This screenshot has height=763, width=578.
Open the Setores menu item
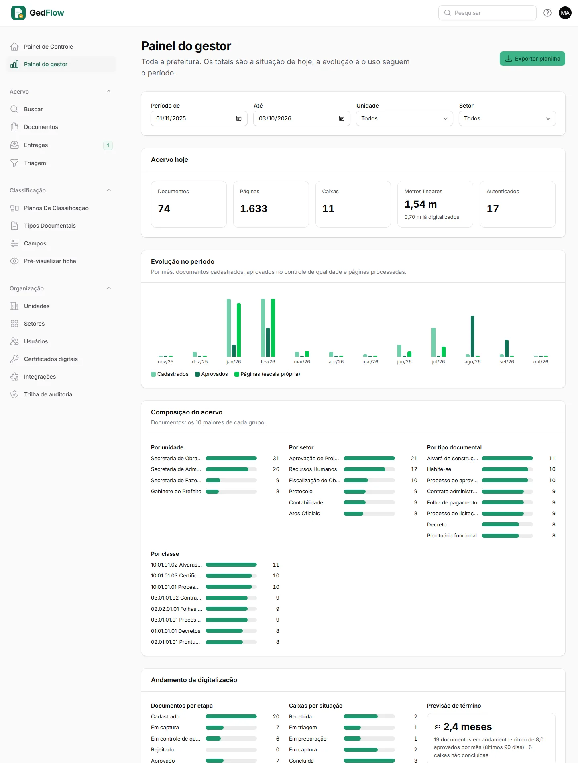coord(61,324)
